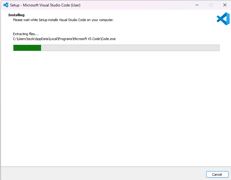Click the VS Code icon in title bar
231x180 pixels.
tap(6, 5)
